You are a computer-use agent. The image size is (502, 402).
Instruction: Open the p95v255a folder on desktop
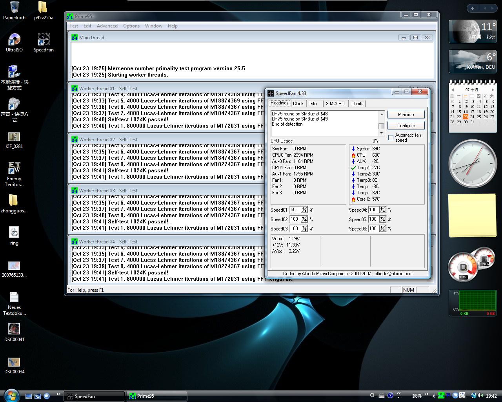pos(43,11)
